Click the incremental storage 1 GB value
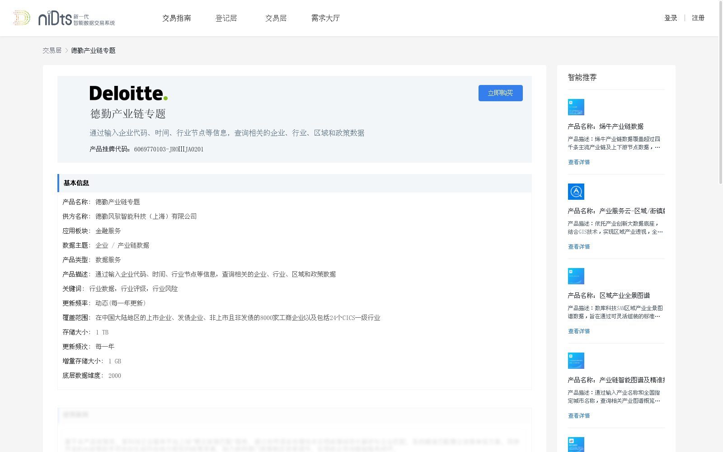Viewport: 723px width, 452px height. coord(115,361)
